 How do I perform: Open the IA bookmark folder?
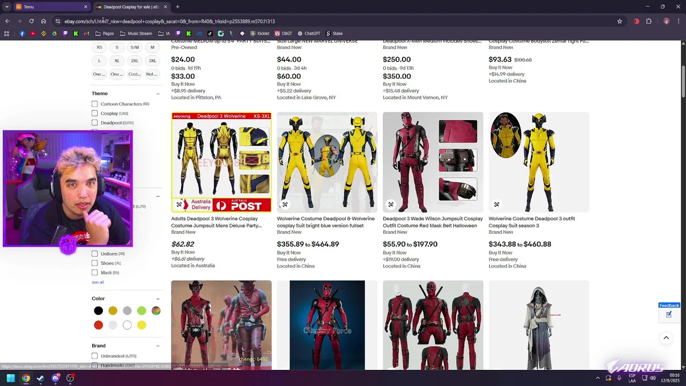165,33
